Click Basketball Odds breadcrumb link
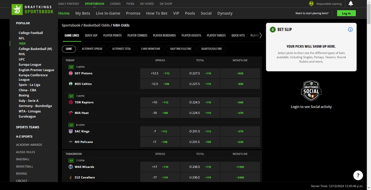This screenshot has height=190, width=371. click(x=96, y=25)
